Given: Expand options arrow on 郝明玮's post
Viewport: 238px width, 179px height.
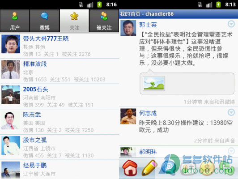Looking at the screenshot, I should (231, 151).
